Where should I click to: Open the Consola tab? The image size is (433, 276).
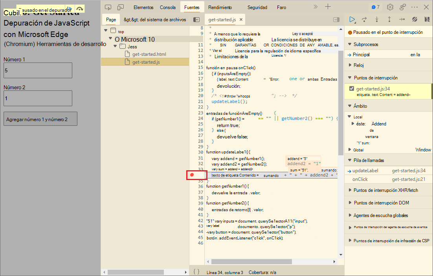coord(168,7)
